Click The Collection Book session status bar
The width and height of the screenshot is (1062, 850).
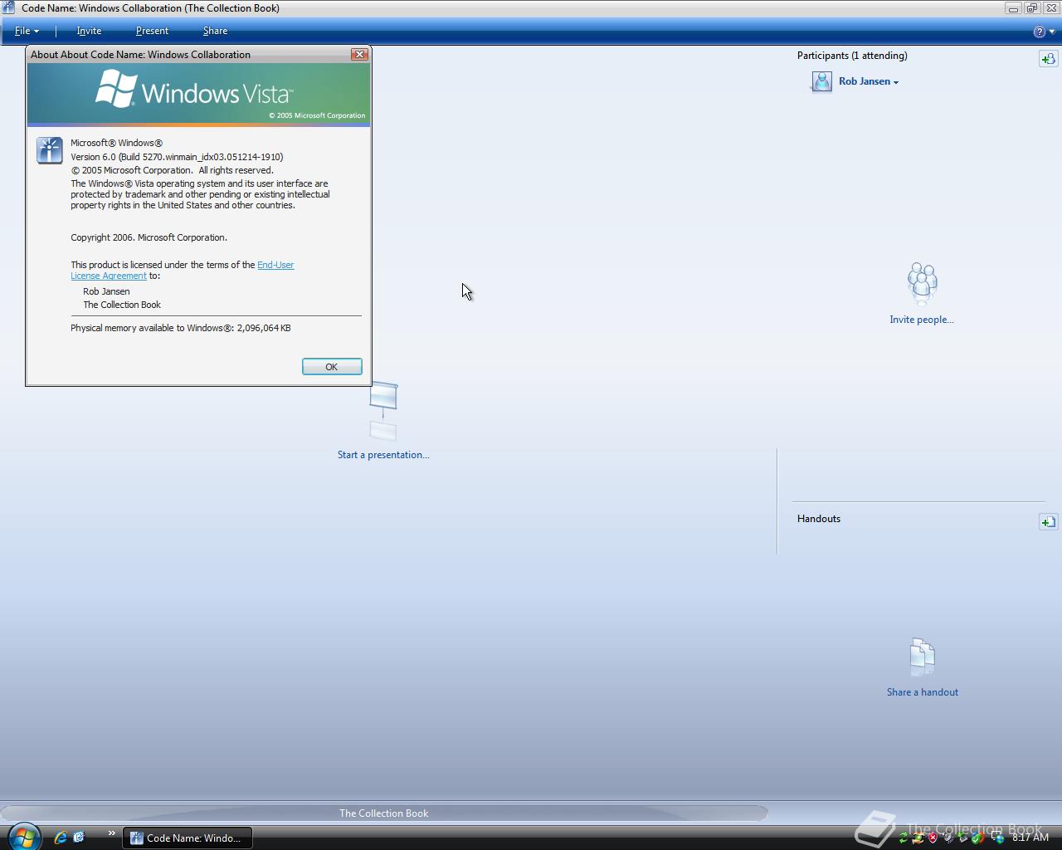click(x=384, y=813)
